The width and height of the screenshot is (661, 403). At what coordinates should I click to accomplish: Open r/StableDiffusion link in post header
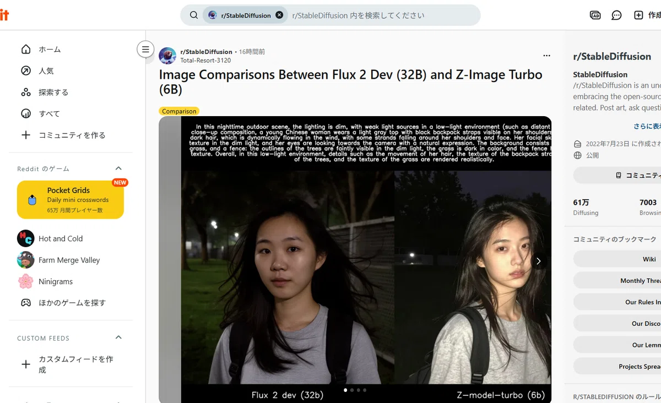(206, 52)
